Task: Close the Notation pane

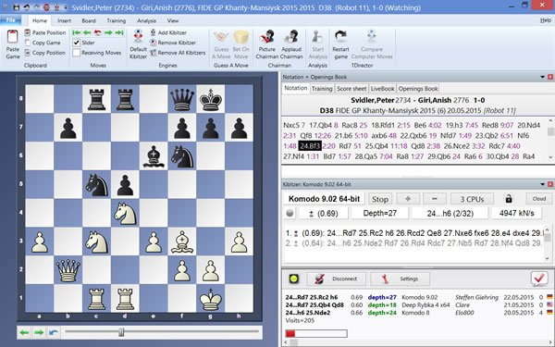Action: point(550,77)
